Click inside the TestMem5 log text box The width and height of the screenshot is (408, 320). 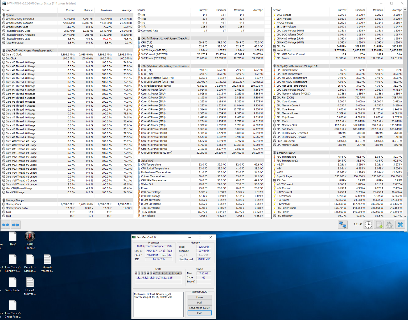coord(158,307)
